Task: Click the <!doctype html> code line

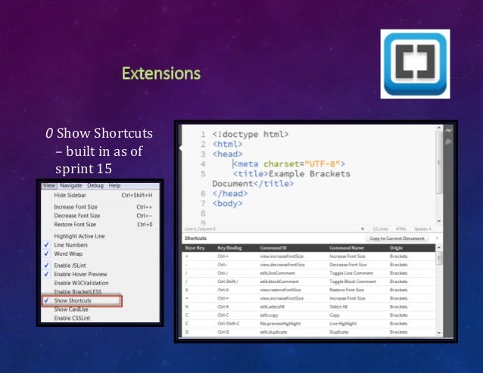Action: [251, 134]
